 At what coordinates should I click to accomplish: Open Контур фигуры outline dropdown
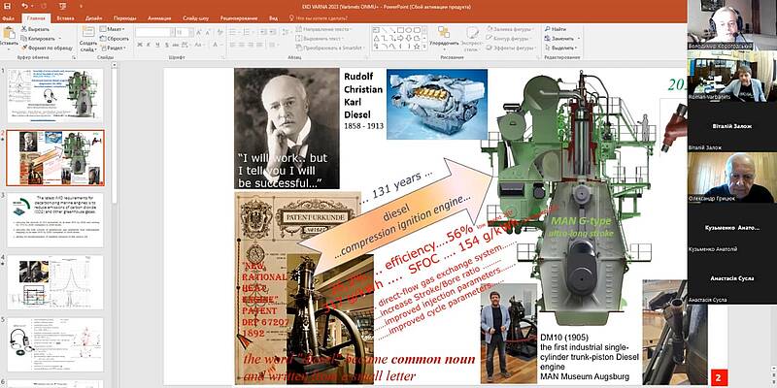point(509,39)
